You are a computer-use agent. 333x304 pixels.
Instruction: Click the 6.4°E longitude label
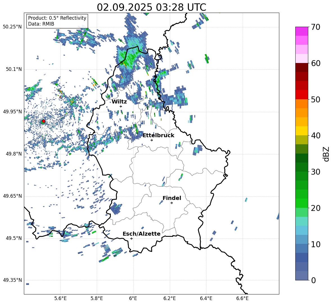point(206,298)
